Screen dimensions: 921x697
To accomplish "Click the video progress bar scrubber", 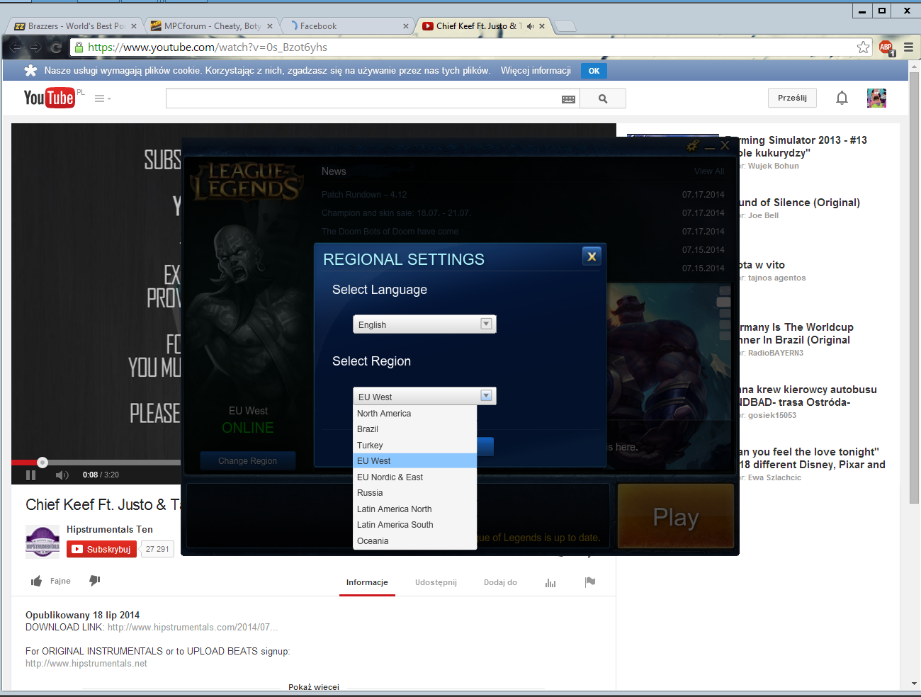I will (x=43, y=463).
